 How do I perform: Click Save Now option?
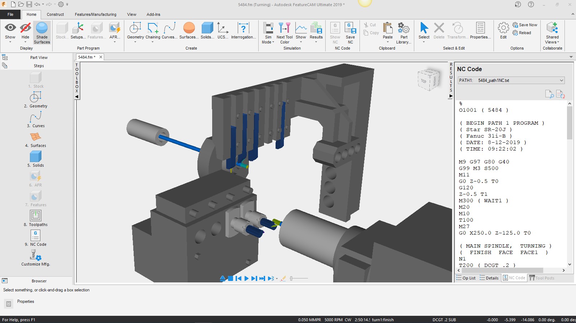click(x=525, y=25)
